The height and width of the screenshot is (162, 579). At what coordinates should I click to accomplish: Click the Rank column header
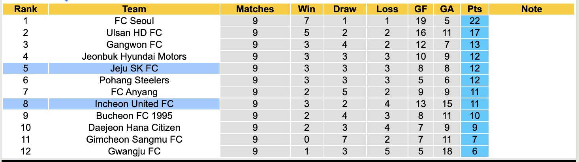click(25, 9)
